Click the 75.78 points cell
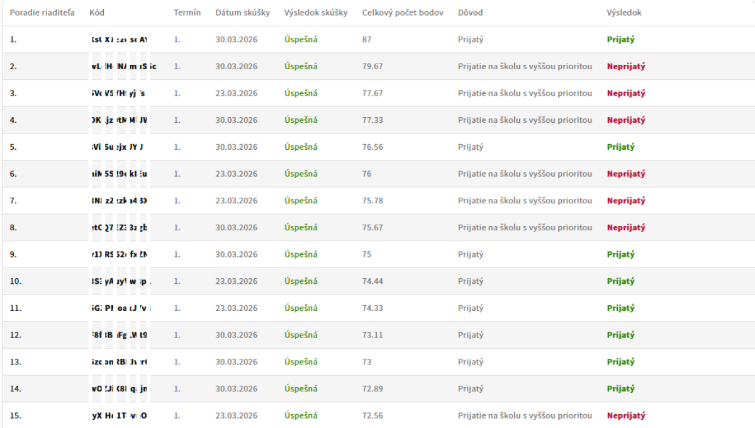This screenshot has width=755, height=428. (372, 201)
